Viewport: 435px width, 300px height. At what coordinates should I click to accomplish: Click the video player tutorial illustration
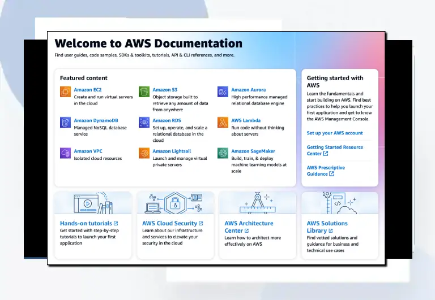pos(93,203)
